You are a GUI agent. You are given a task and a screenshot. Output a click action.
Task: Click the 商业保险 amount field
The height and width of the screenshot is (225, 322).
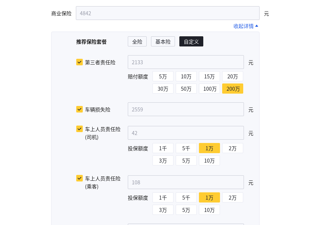(167, 13)
